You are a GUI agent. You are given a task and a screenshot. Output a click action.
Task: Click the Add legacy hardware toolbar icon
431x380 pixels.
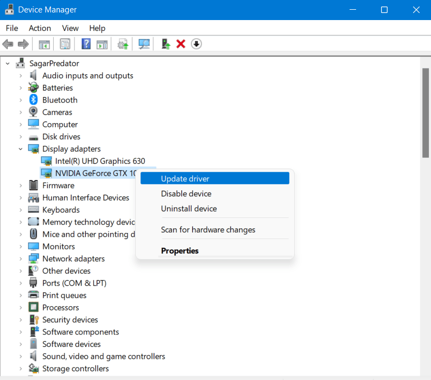(166, 44)
